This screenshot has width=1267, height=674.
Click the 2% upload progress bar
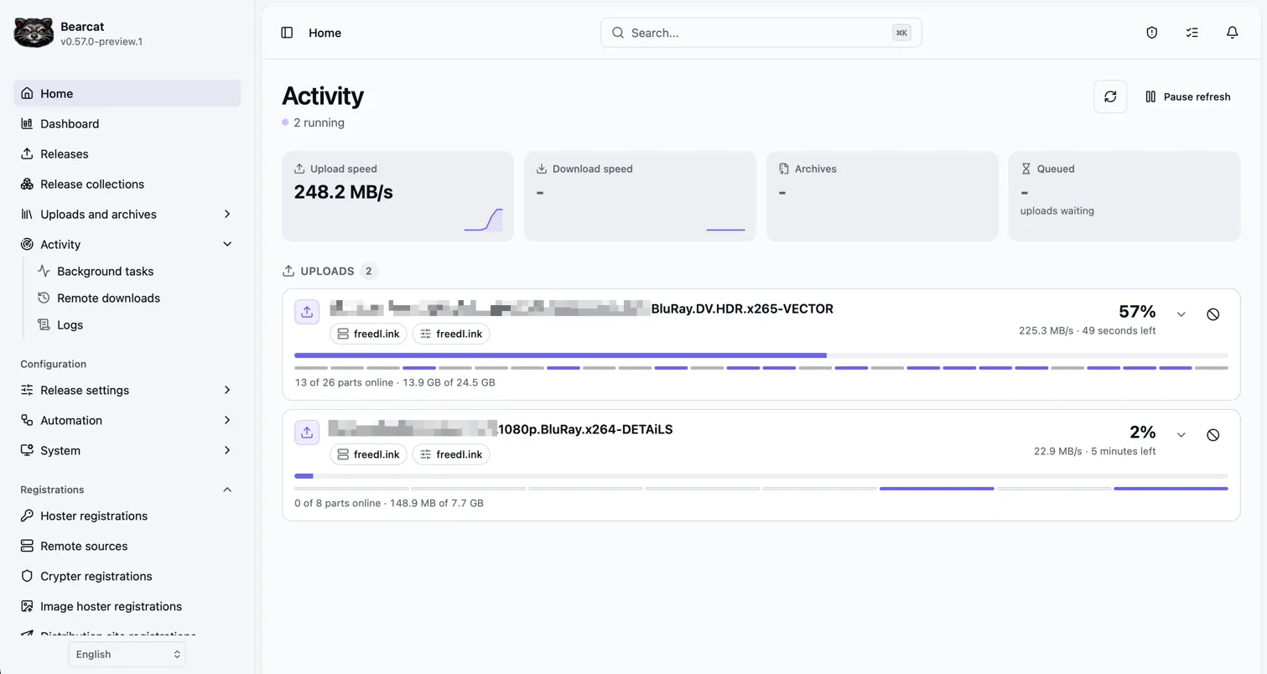tap(761, 476)
